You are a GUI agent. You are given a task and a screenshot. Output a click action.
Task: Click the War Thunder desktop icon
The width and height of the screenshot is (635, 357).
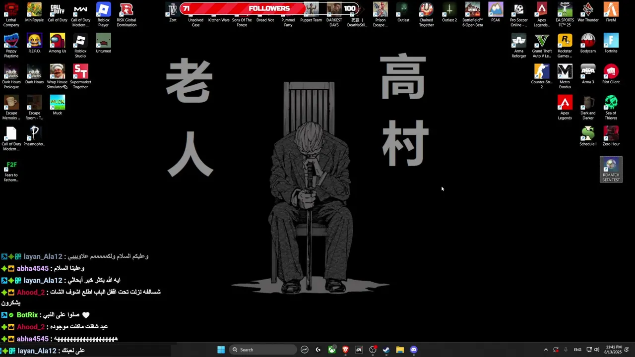[588, 13]
